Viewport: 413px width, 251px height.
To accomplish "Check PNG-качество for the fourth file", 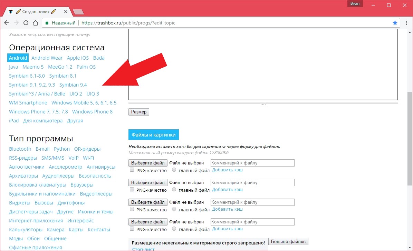I will (x=132, y=229).
